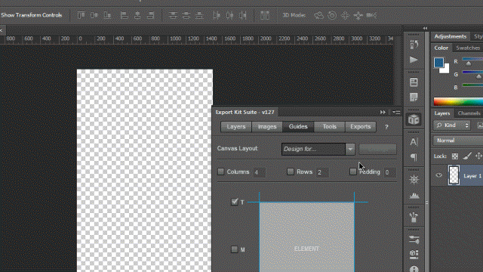Open the Actions panel play icon
The image size is (483, 272).
coord(414,60)
